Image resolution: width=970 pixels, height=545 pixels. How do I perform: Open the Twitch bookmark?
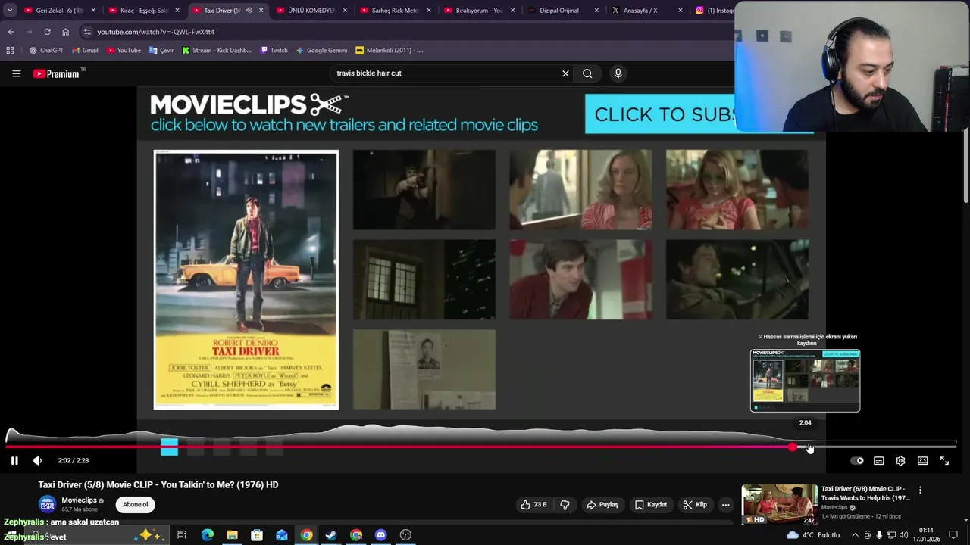274,51
